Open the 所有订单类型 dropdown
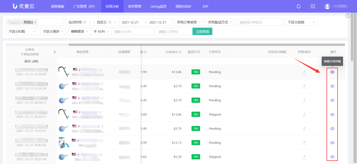Image resolution: width=357 pixels, height=164 pixels. pyautogui.click(x=189, y=22)
